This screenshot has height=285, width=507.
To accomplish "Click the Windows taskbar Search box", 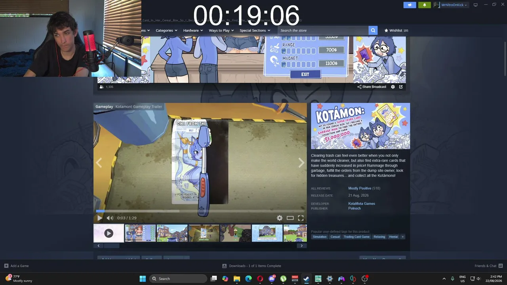I will tap(178, 279).
